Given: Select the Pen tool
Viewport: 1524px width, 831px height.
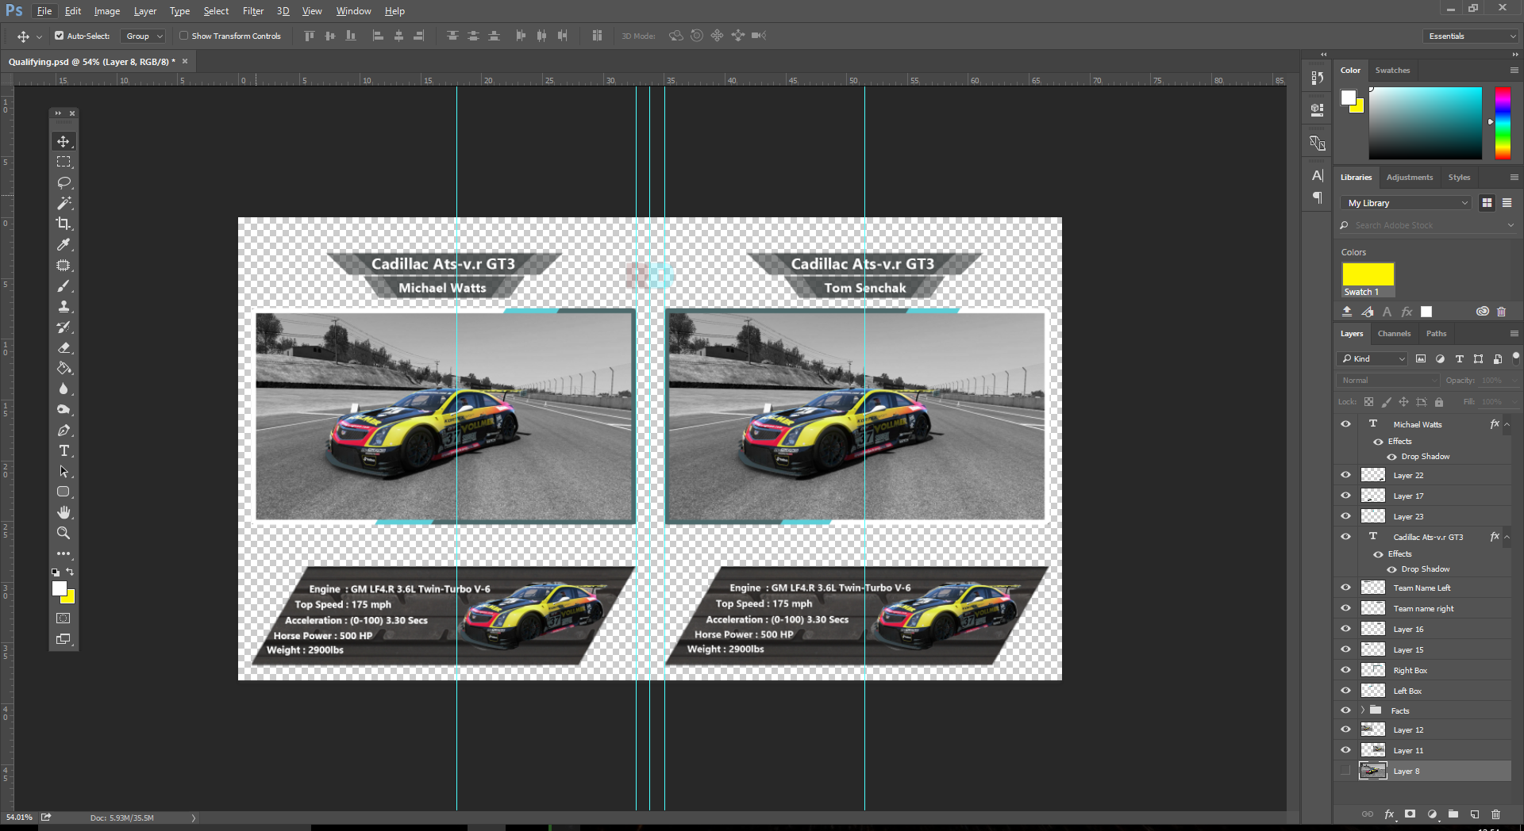Looking at the screenshot, I should (x=63, y=430).
